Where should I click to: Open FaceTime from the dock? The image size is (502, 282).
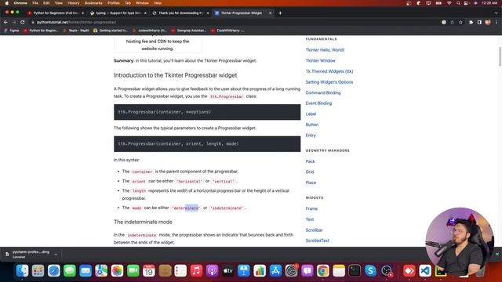coord(133,271)
